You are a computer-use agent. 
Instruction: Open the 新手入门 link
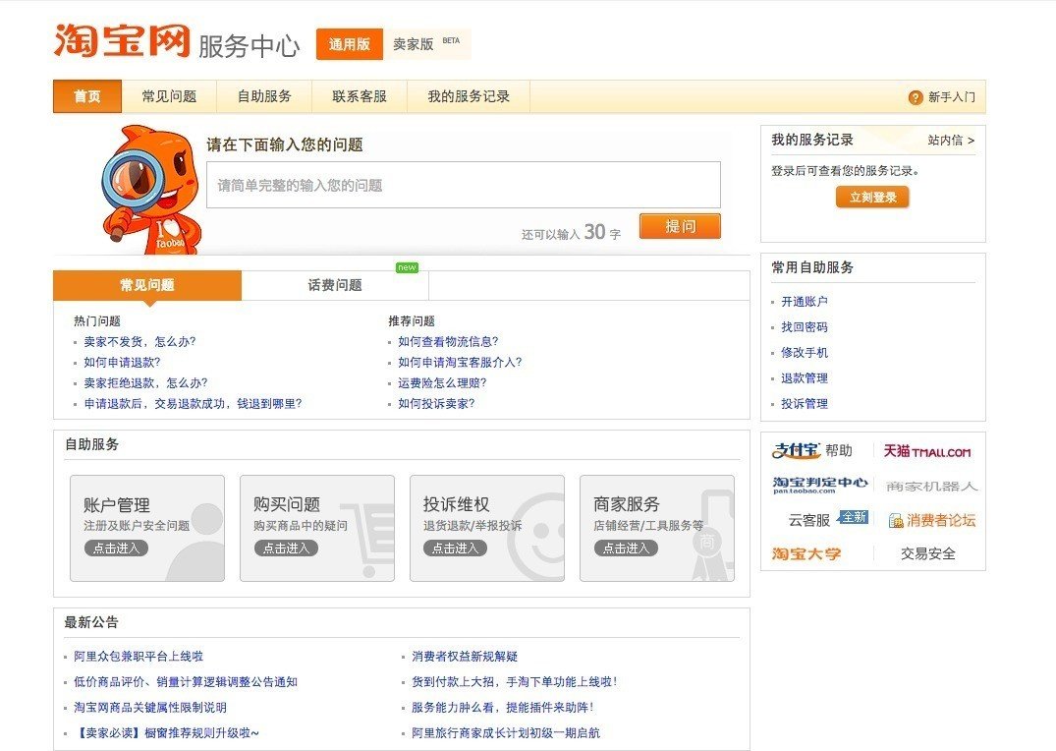coord(952,97)
